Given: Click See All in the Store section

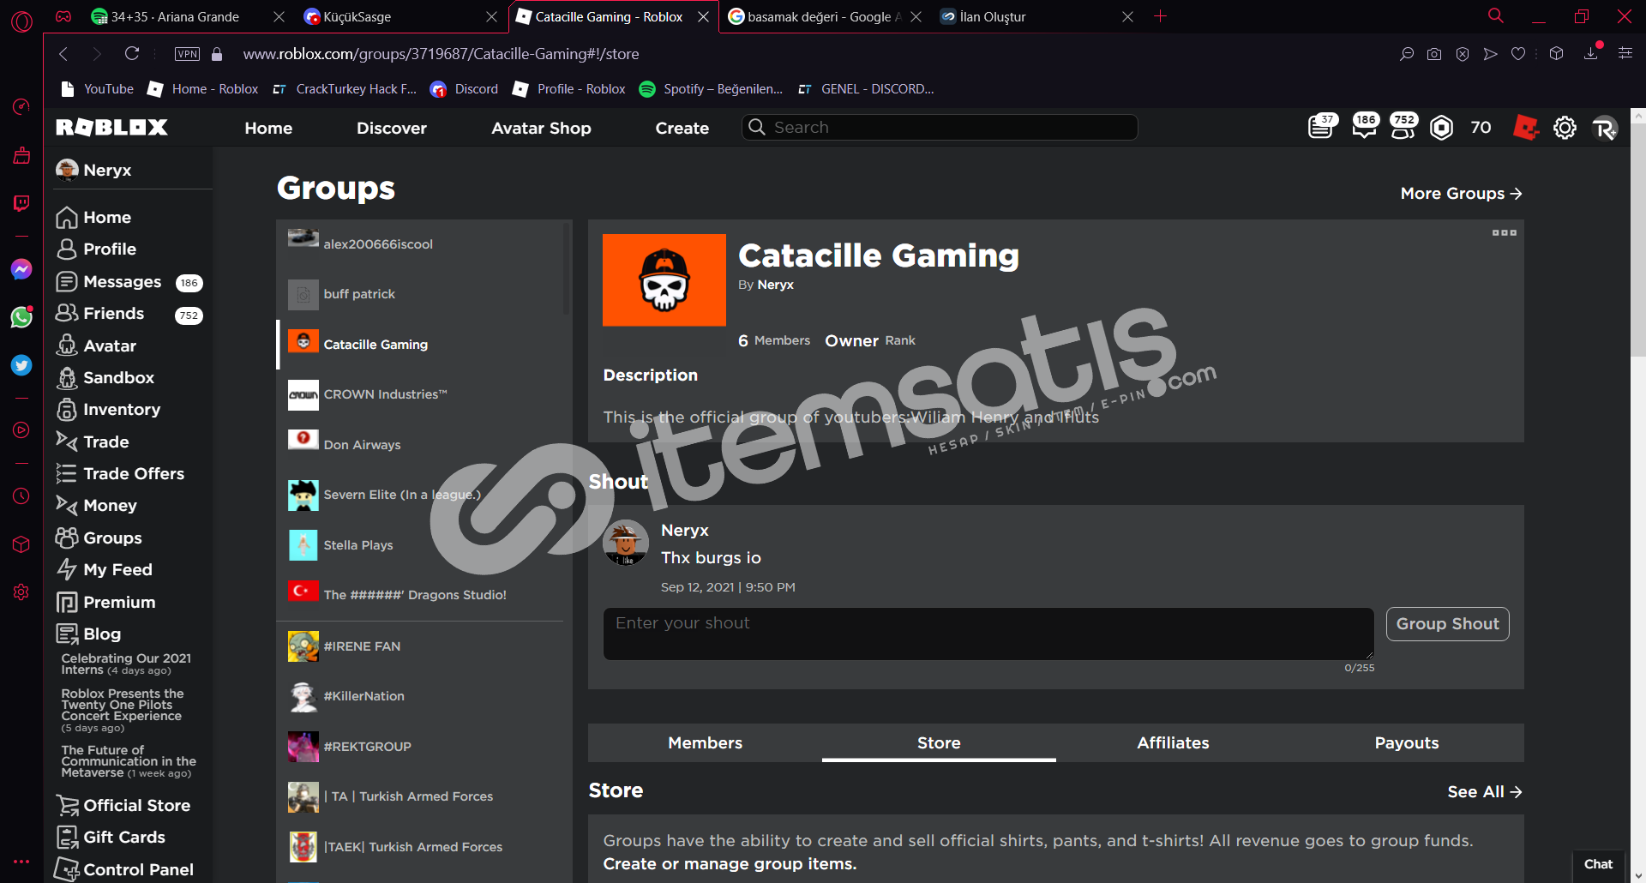Looking at the screenshot, I should (1484, 792).
